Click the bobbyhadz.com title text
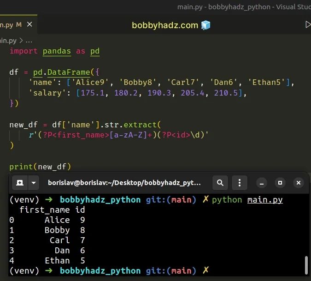 (x=165, y=25)
